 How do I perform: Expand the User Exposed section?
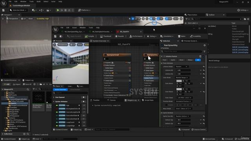pyautogui.click(x=54, y=98)
